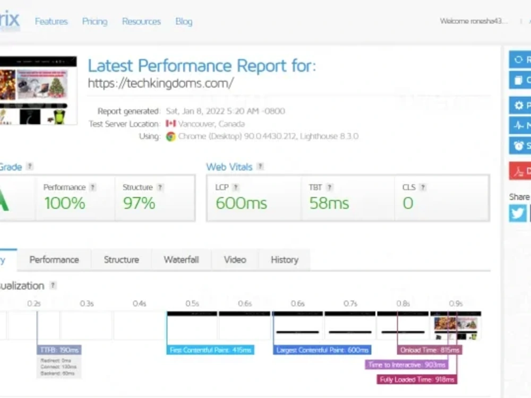This screenshot has width=531, height=398.
Task: Open the 0.8s filmstrip frame
Action: point(402,326)
